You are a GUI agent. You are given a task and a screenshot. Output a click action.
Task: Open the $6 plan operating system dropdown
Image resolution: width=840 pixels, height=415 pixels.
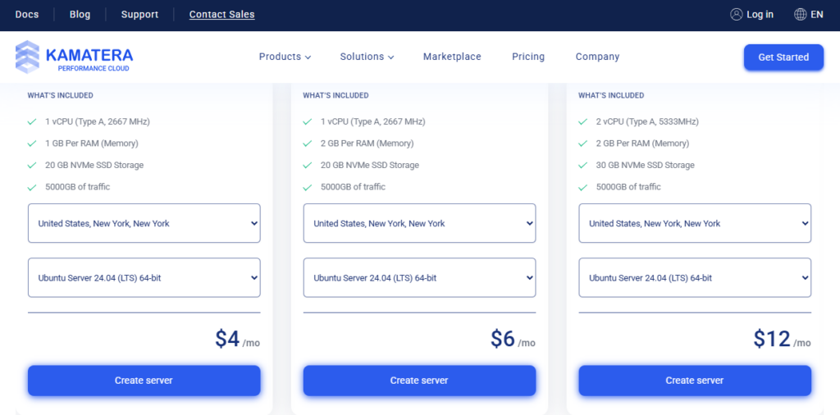419,278
